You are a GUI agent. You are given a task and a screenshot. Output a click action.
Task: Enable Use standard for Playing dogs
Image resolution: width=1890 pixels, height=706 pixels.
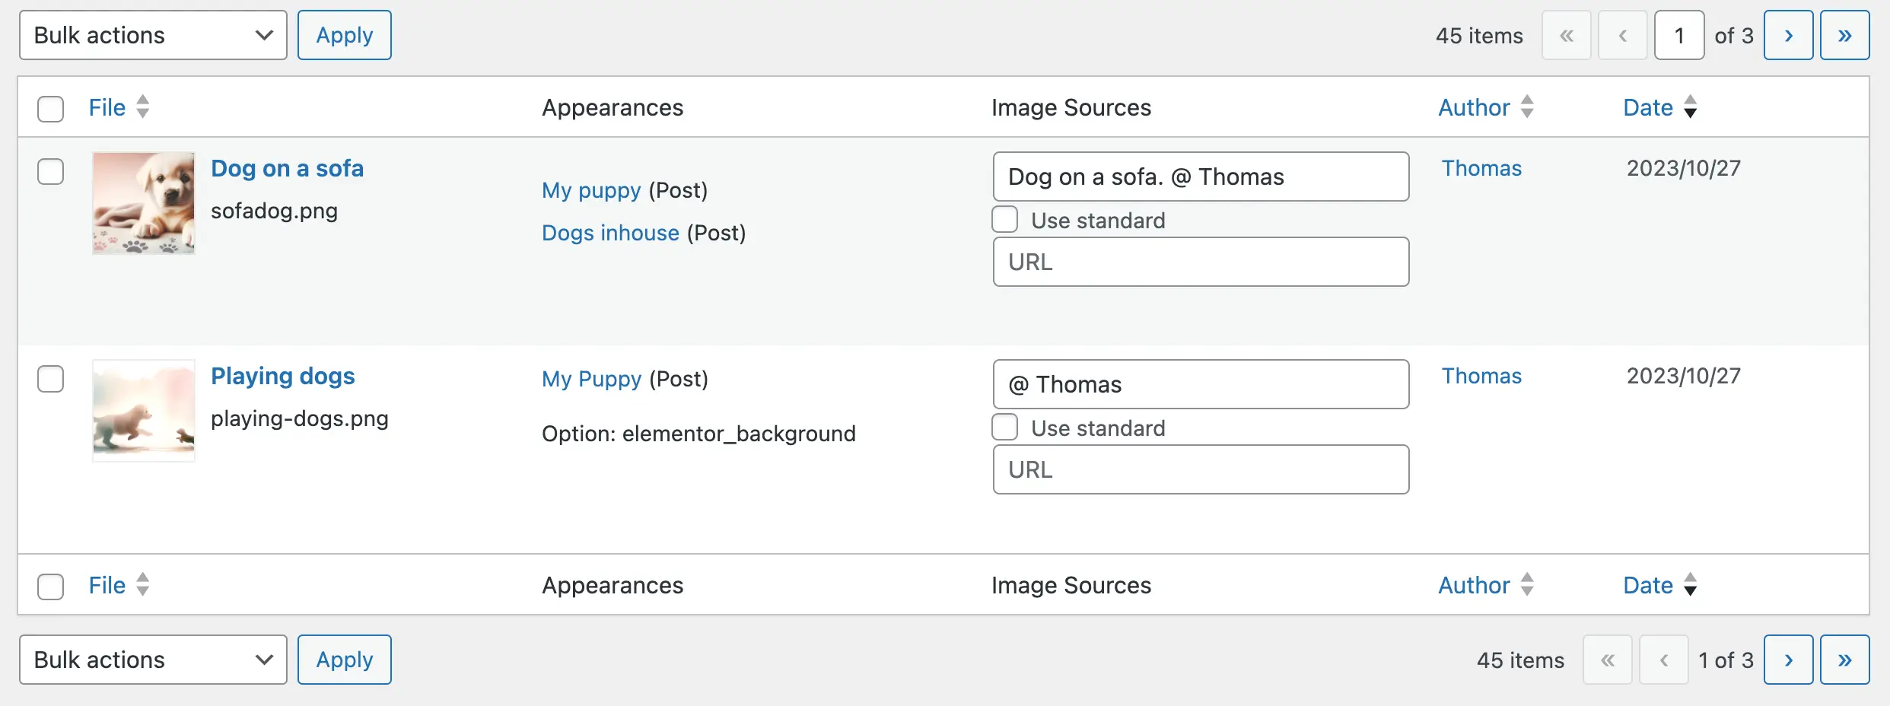tap(1005, 428)
